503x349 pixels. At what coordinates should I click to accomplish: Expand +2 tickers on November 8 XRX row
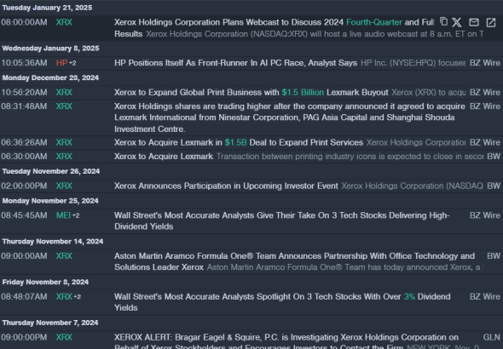pyautogui.click(x=77, y=297)
